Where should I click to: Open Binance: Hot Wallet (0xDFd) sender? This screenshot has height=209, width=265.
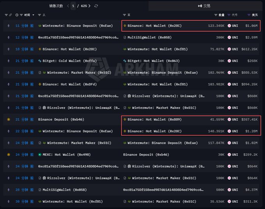70,84
